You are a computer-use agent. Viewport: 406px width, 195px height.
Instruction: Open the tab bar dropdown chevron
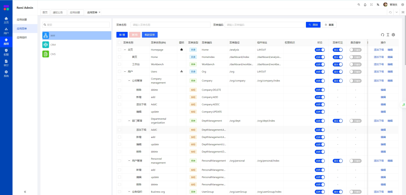397,12
